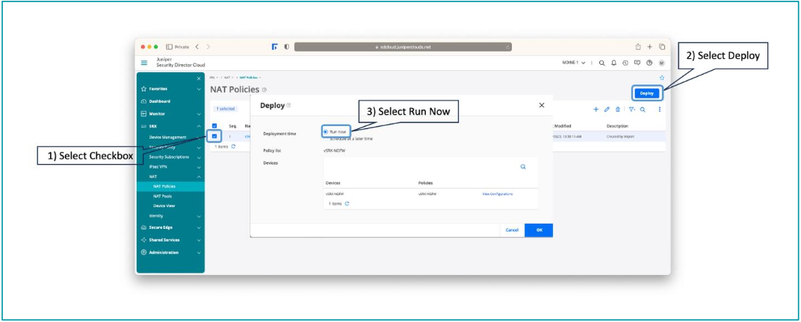
Task: Click the View Configurations link
Action: [x=497, y=194]
